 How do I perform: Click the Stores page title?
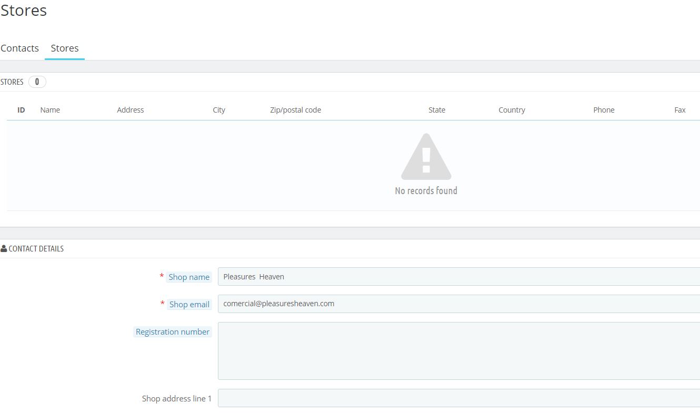pos(24,10)
